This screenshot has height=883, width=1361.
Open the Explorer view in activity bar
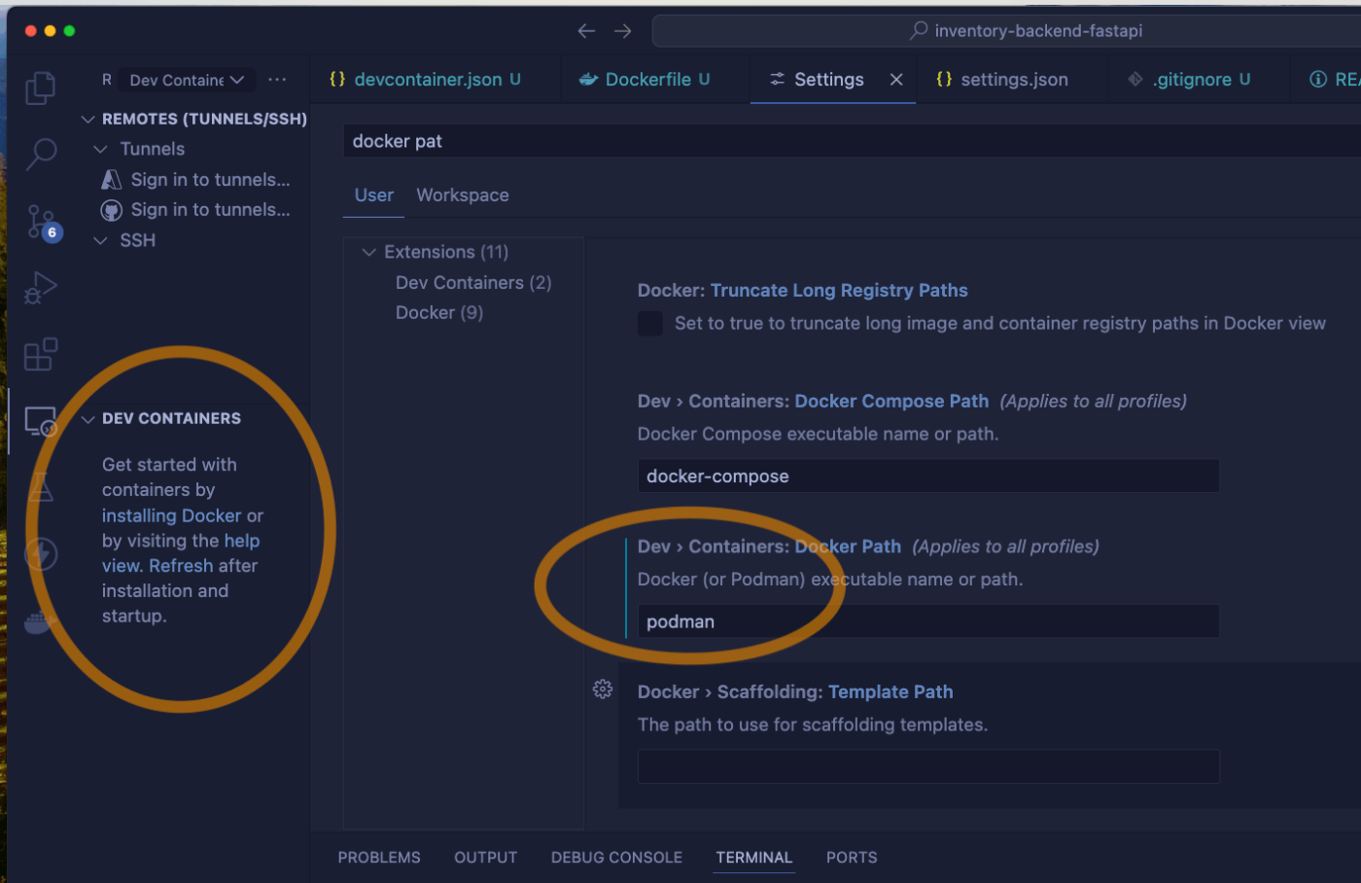point(40,88)
